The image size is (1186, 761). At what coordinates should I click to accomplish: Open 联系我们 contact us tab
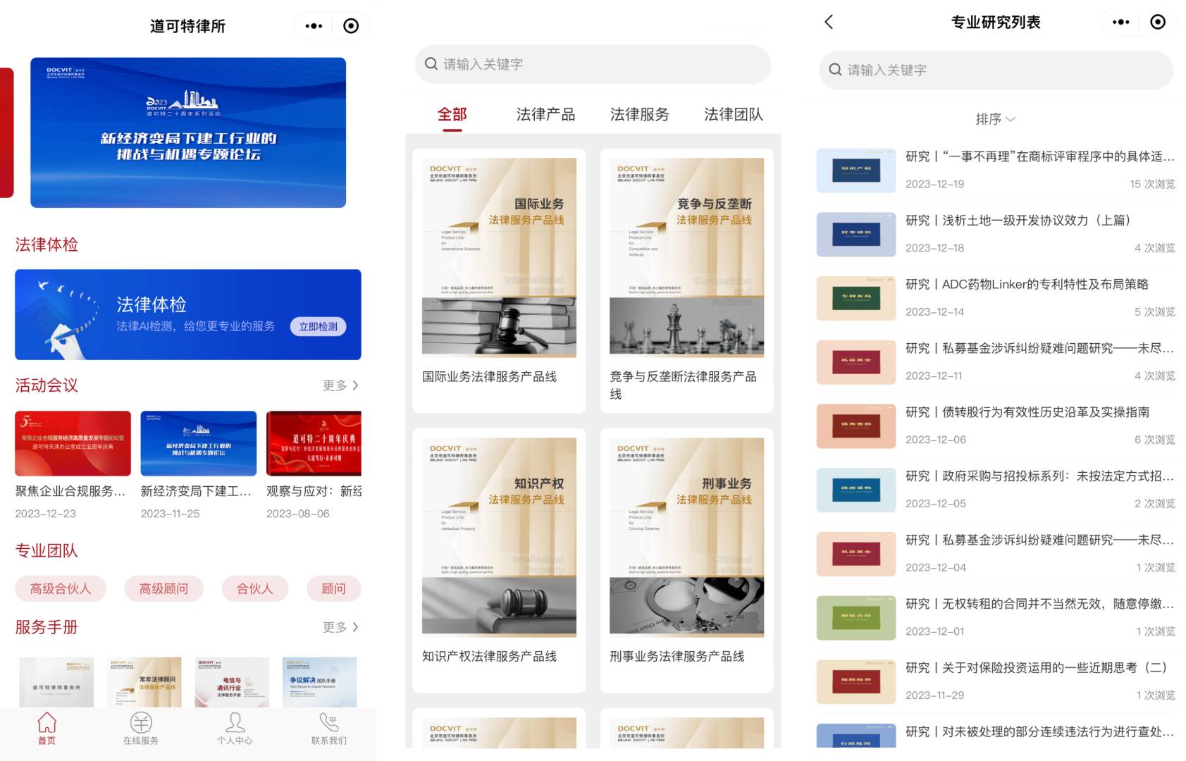329,729
